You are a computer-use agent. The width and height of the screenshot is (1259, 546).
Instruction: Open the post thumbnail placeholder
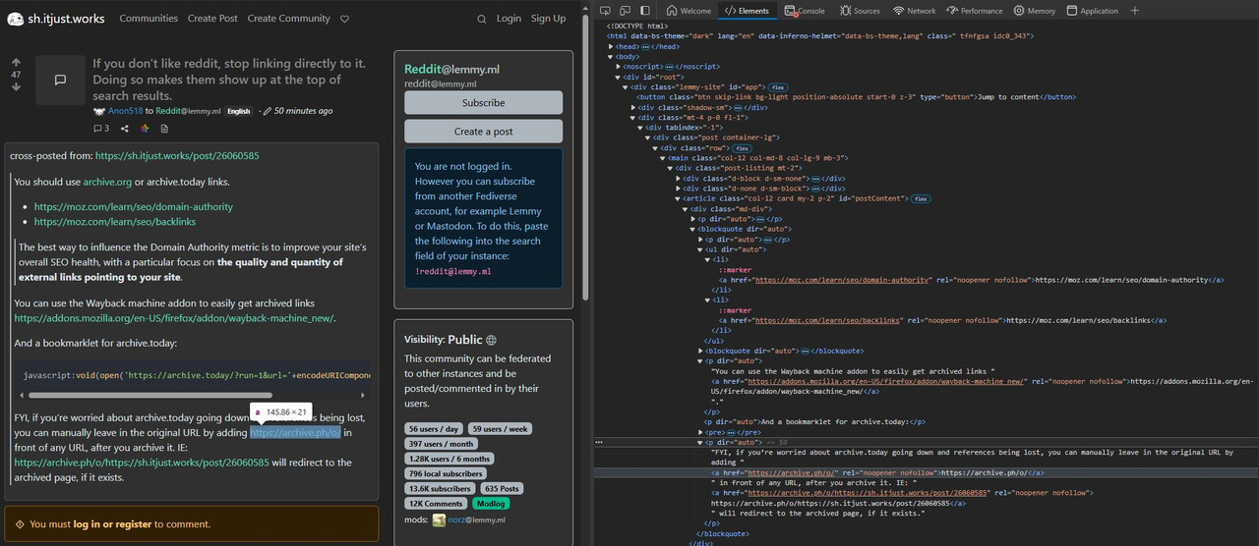coord(60,80)
